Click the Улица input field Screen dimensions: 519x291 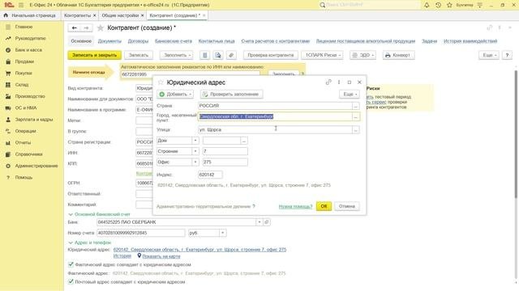(x=275, y=129)
